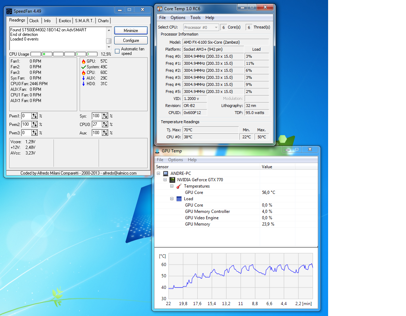The width and height of the screenshot is (406, 316).
Task: Click the blue down arrow next to HD0
Action: pos(84,84)
